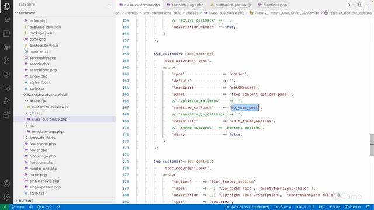This screenshot has height=210, width=374.
Task: Switch to the customize-preview.js tab
Action: (x=231, y=5)
